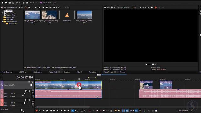This screenshot has width=201, height=113.
Task: Select the Smart Bins folder
Action: (x=10, y=19)
